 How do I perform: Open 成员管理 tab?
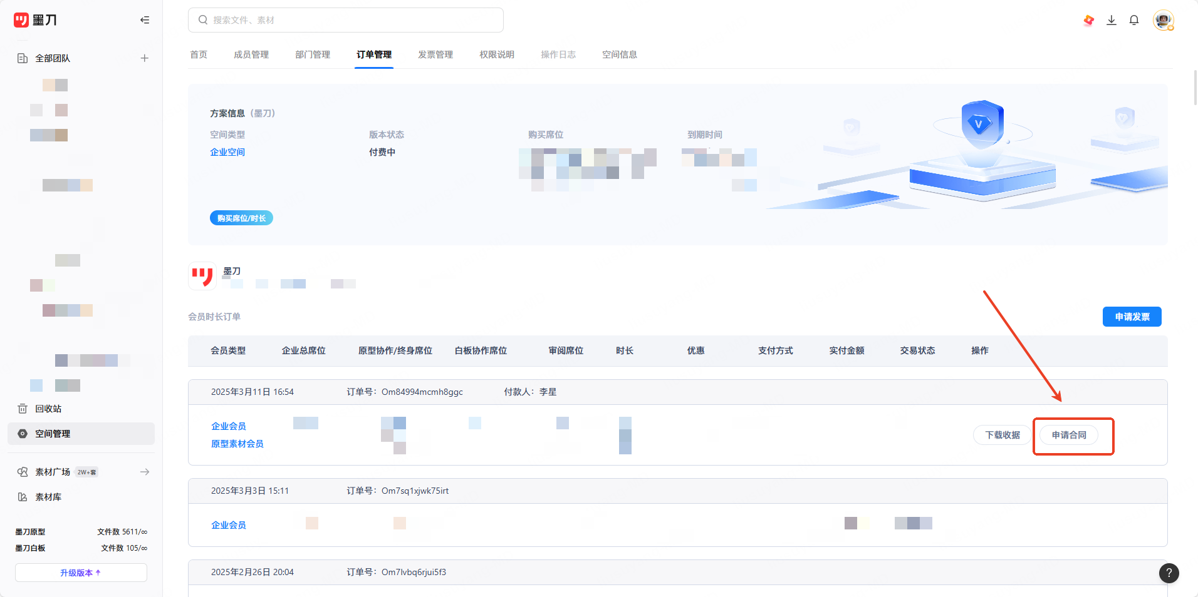click(x=251, y=54)
